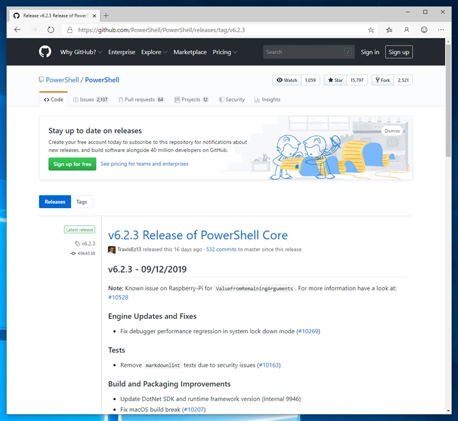Focus the GitHub search field

pos(309,52)
